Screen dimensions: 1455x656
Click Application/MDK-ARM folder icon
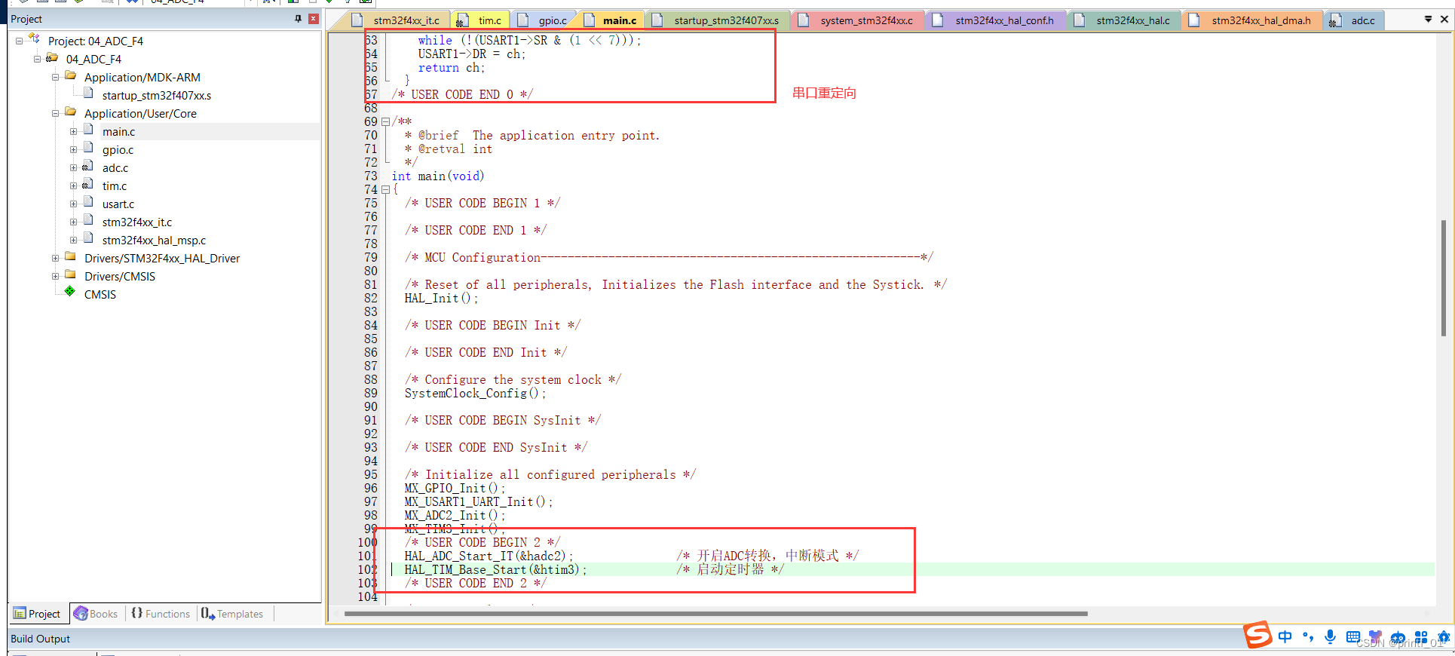(71, 76)
